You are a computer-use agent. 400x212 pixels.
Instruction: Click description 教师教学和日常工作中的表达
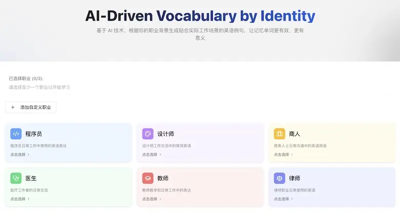point(167,190)
